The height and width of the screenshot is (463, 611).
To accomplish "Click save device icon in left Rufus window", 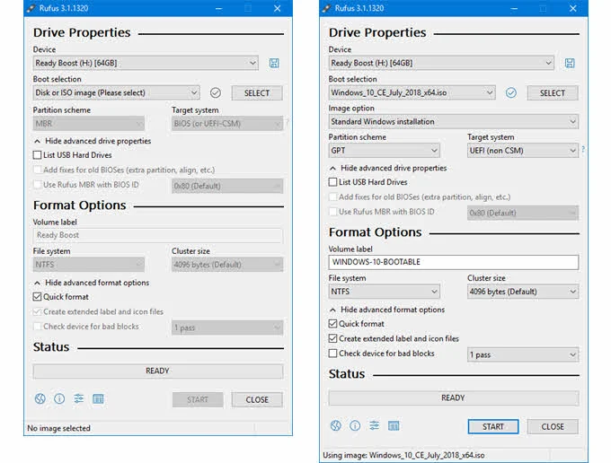I will coord(274,63).
